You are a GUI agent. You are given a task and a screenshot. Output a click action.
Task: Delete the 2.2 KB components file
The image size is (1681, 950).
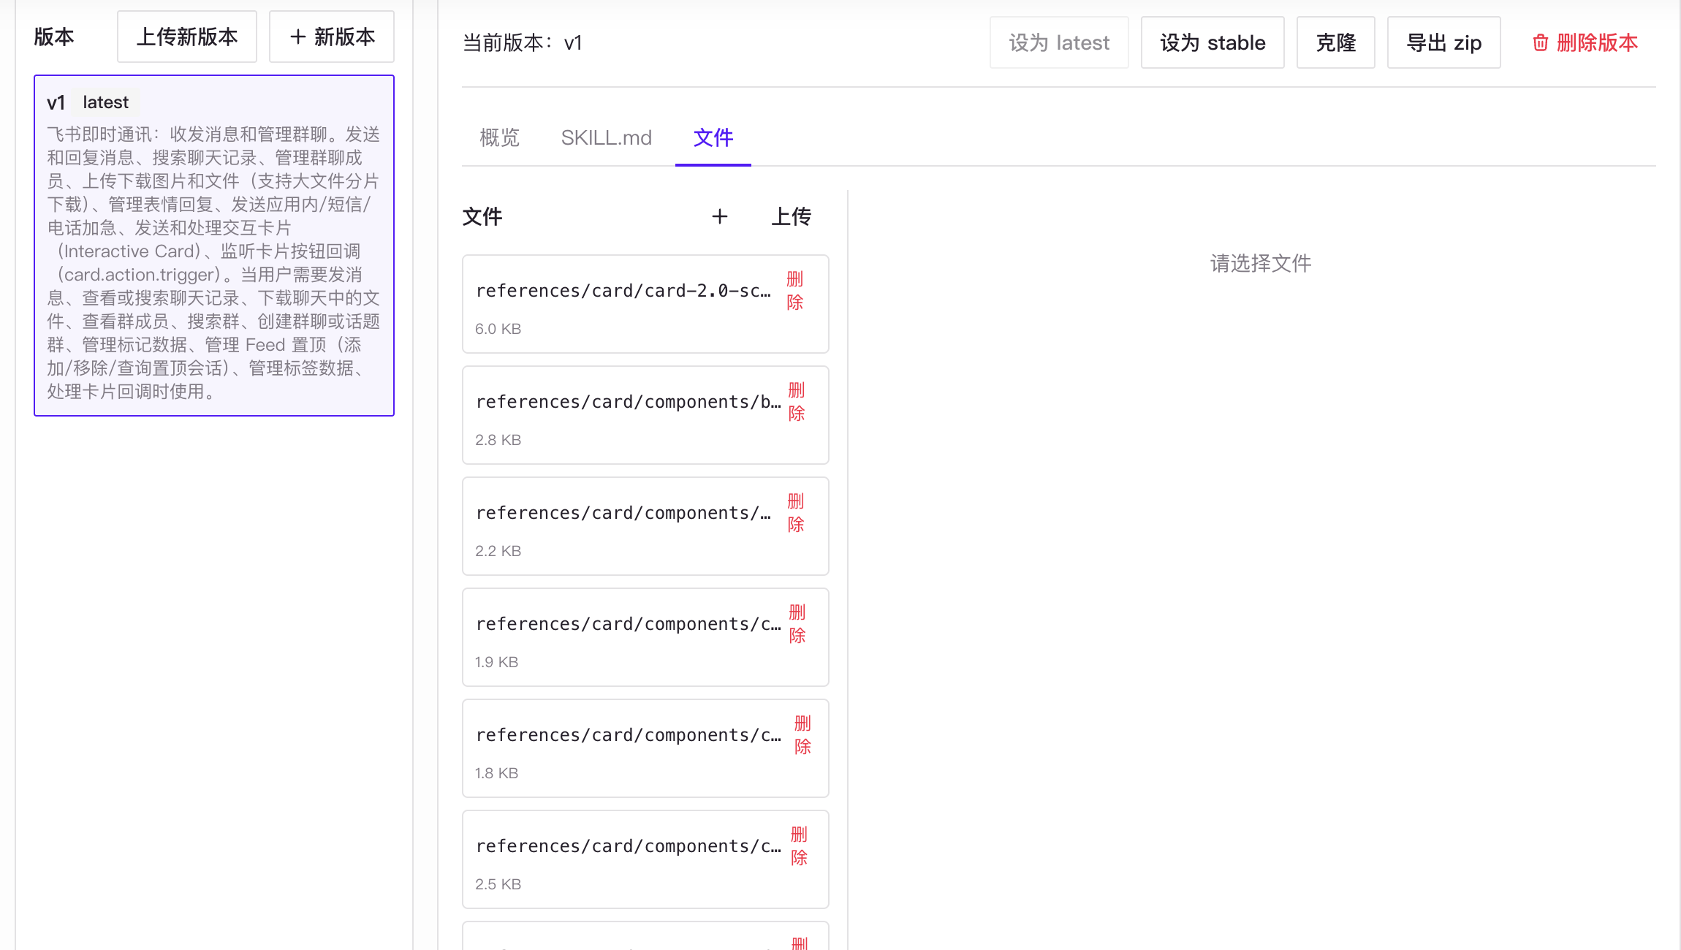796,513
